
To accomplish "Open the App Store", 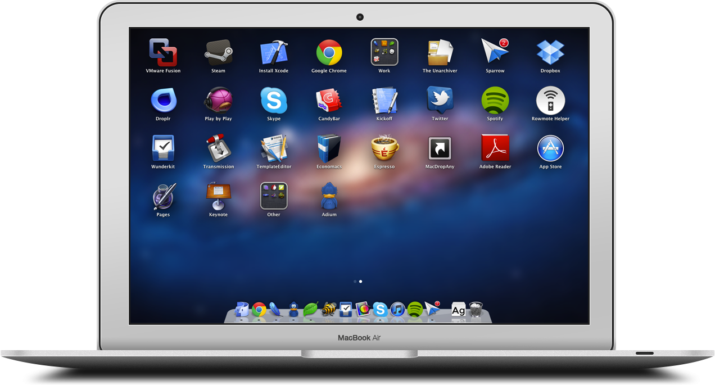I will tap(550, 148).
